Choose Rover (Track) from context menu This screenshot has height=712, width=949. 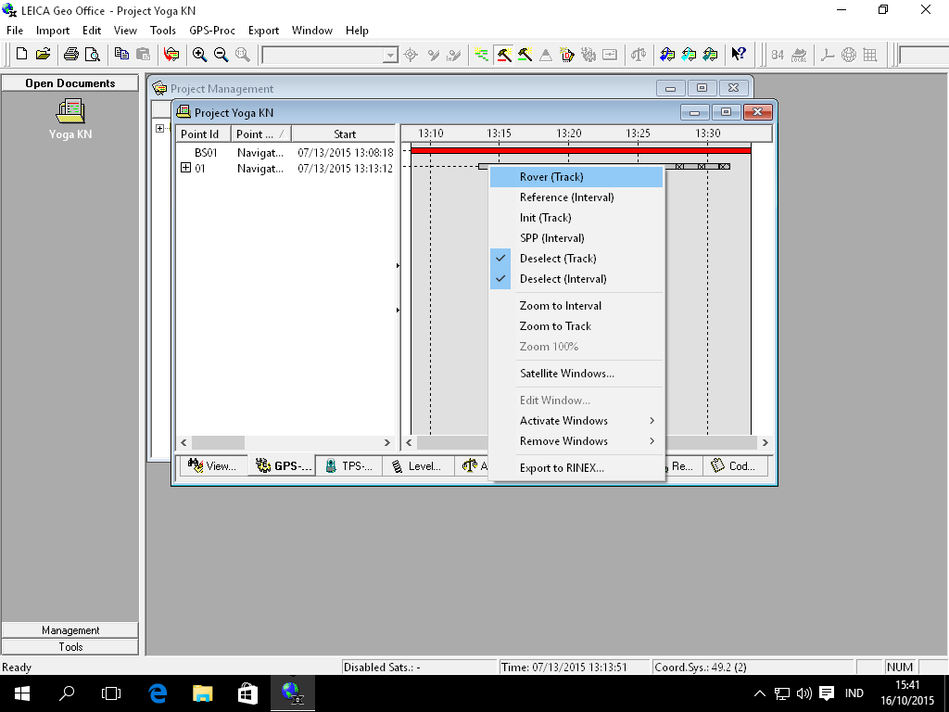pos(576,177)
